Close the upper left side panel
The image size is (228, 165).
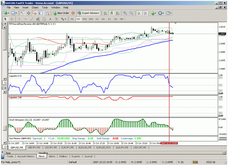tap(5, 24)
